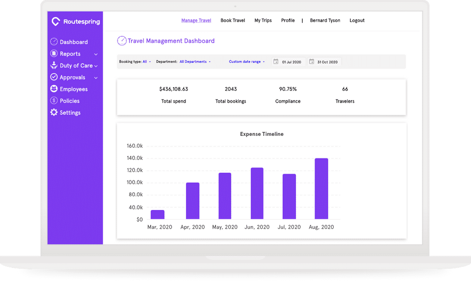This screenshot has width=471, height=285.
Task: Click the Approvals checkmark icon
Action: pos(54,77)
